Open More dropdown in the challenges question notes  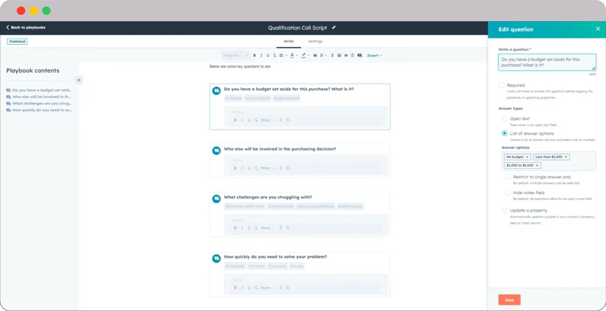[267, 228]
